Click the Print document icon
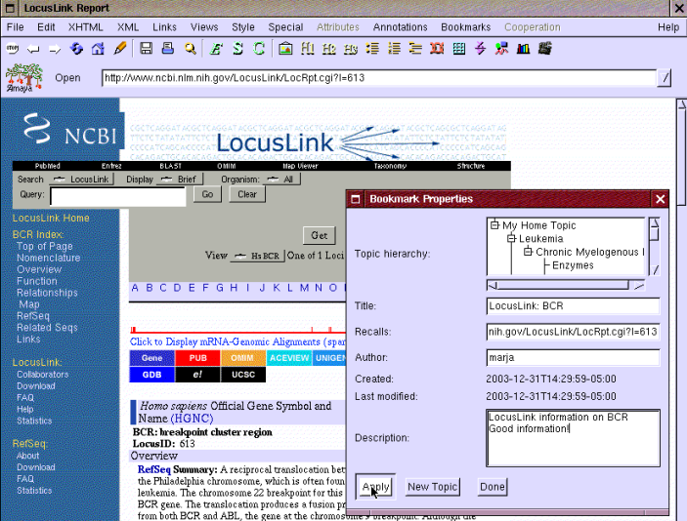 [167, 48]
